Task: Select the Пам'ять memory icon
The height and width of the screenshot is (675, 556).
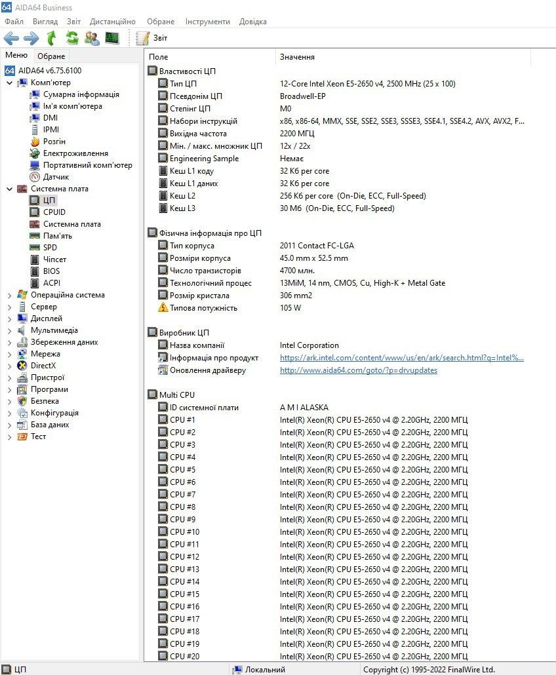Action: 35,236
